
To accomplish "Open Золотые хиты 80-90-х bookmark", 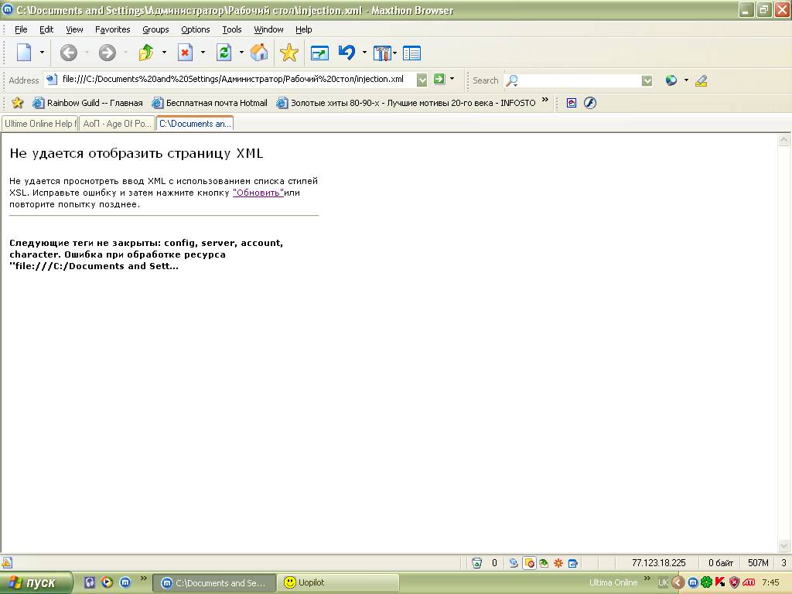I will coord(406,103).
